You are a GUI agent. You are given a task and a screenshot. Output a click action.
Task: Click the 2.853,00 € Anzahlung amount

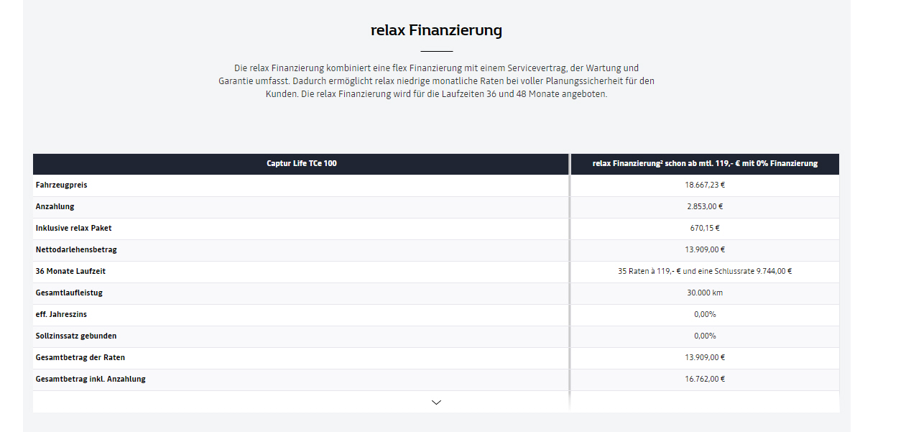[705, 206]
